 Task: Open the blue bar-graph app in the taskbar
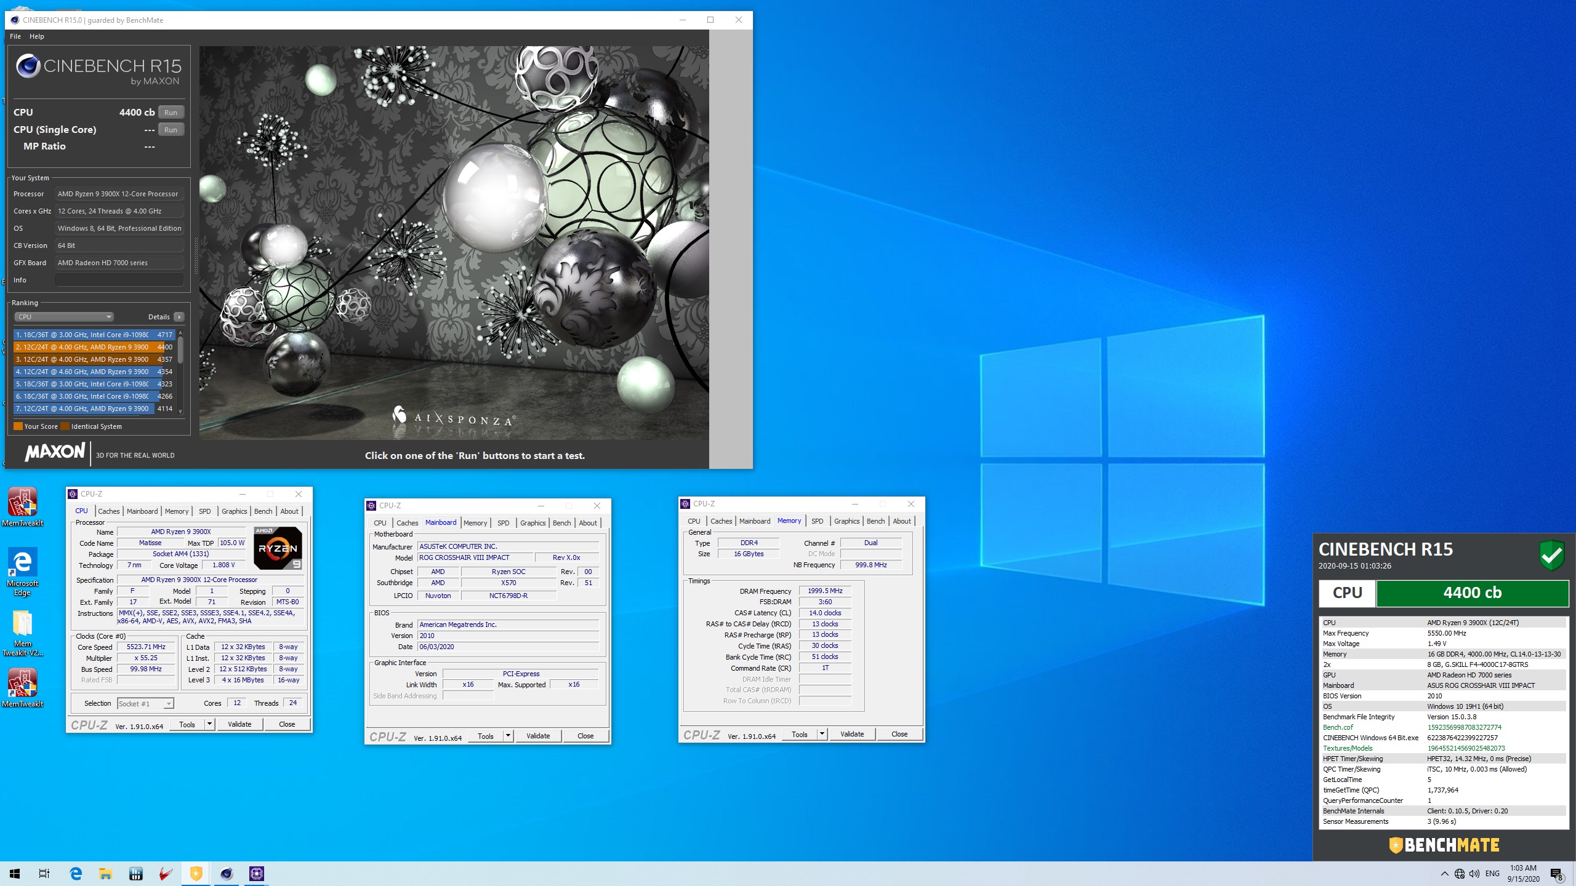tap(136, 874)
